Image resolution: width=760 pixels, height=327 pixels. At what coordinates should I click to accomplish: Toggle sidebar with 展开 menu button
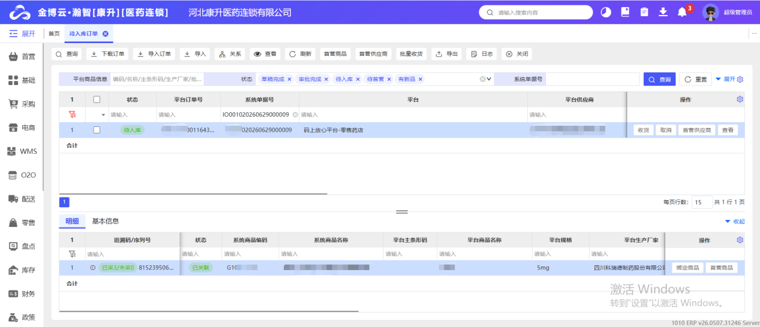click(x=22, y=34)
